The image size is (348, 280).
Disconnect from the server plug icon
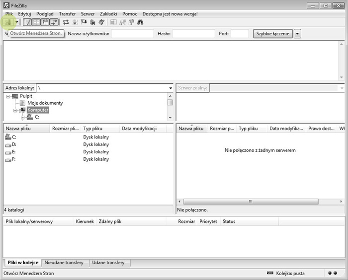92,22
